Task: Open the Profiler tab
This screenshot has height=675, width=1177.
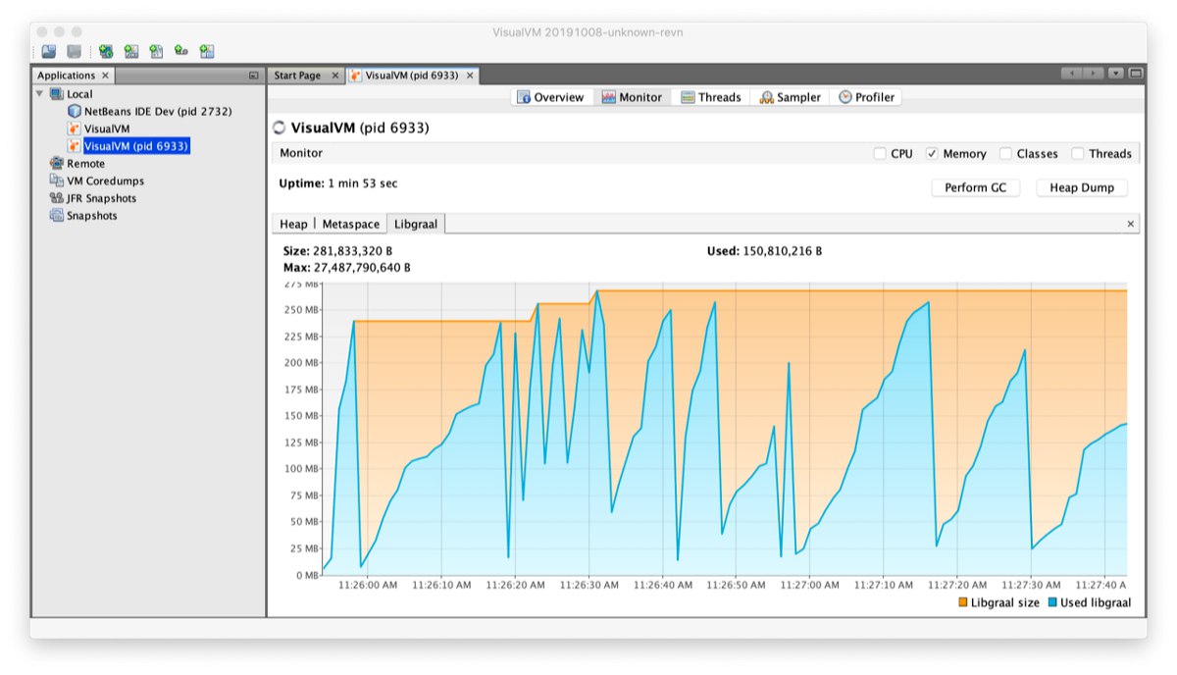Action: (x=866, y=97)
